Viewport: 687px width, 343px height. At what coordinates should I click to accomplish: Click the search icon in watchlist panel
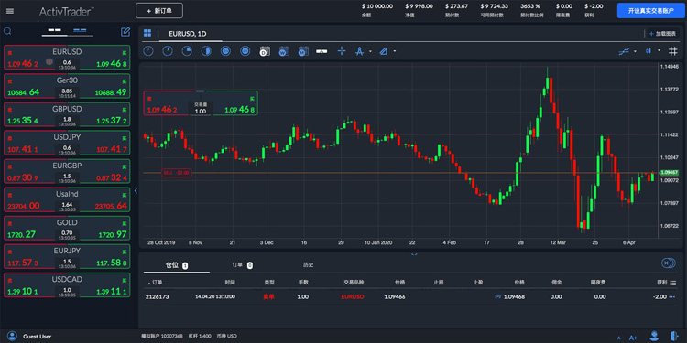(7, 31)
